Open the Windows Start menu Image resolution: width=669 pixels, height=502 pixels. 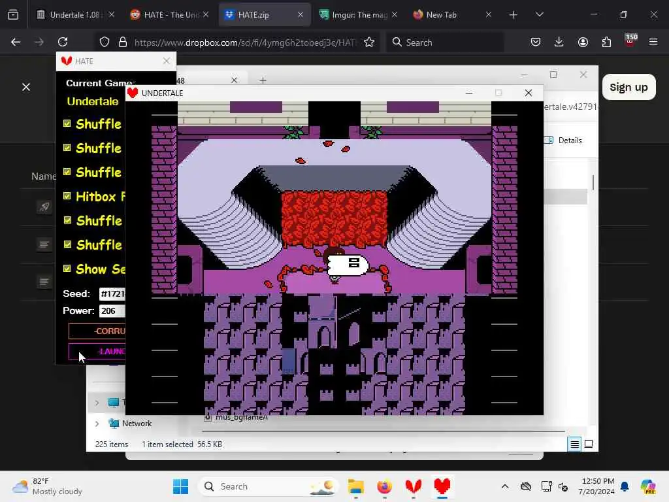tap(180, 486)
